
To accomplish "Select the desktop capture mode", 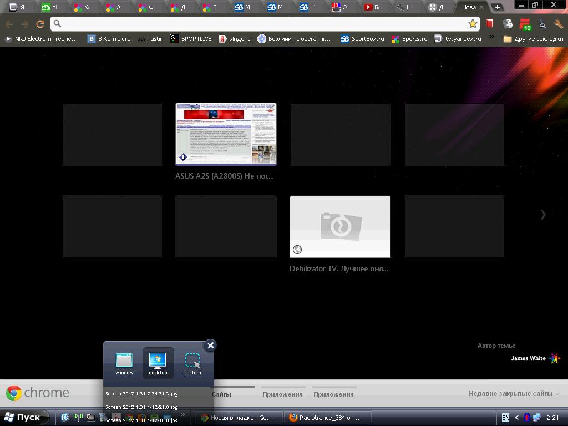I will pyautogui.click(x=158, y=363).
